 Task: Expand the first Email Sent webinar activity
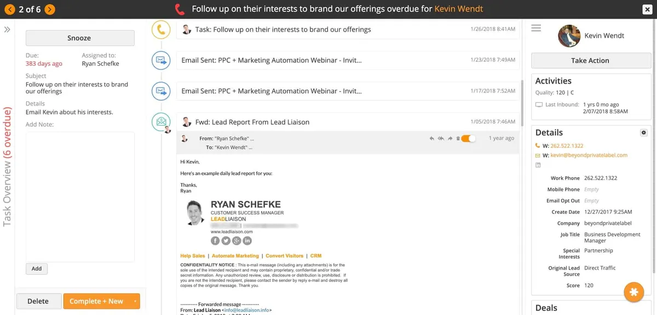pos(271,60)
